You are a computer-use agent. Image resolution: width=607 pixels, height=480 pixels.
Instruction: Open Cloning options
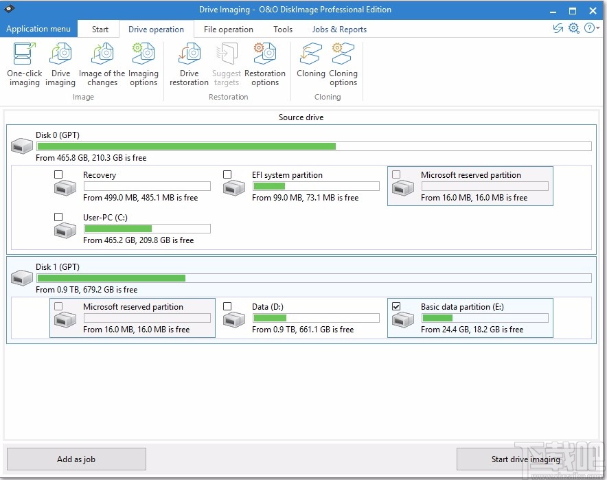coord(343,63)
